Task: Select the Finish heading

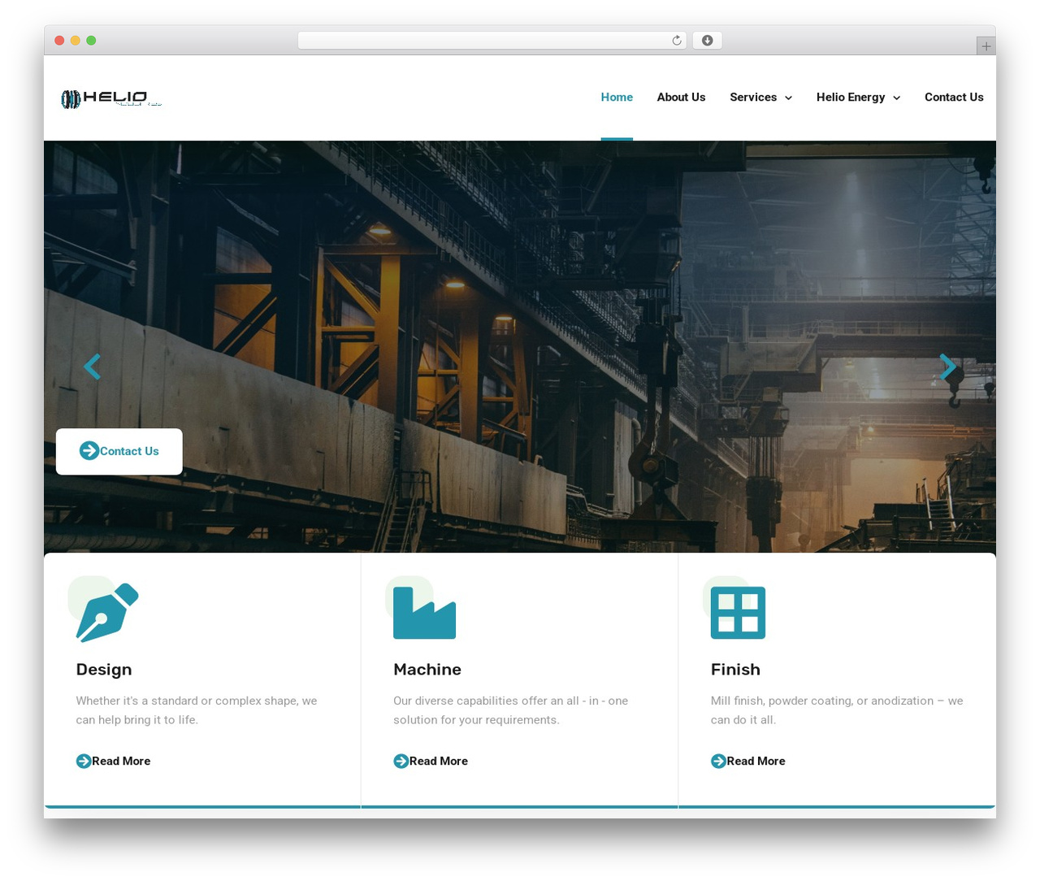Action: (x=735, y=669)
